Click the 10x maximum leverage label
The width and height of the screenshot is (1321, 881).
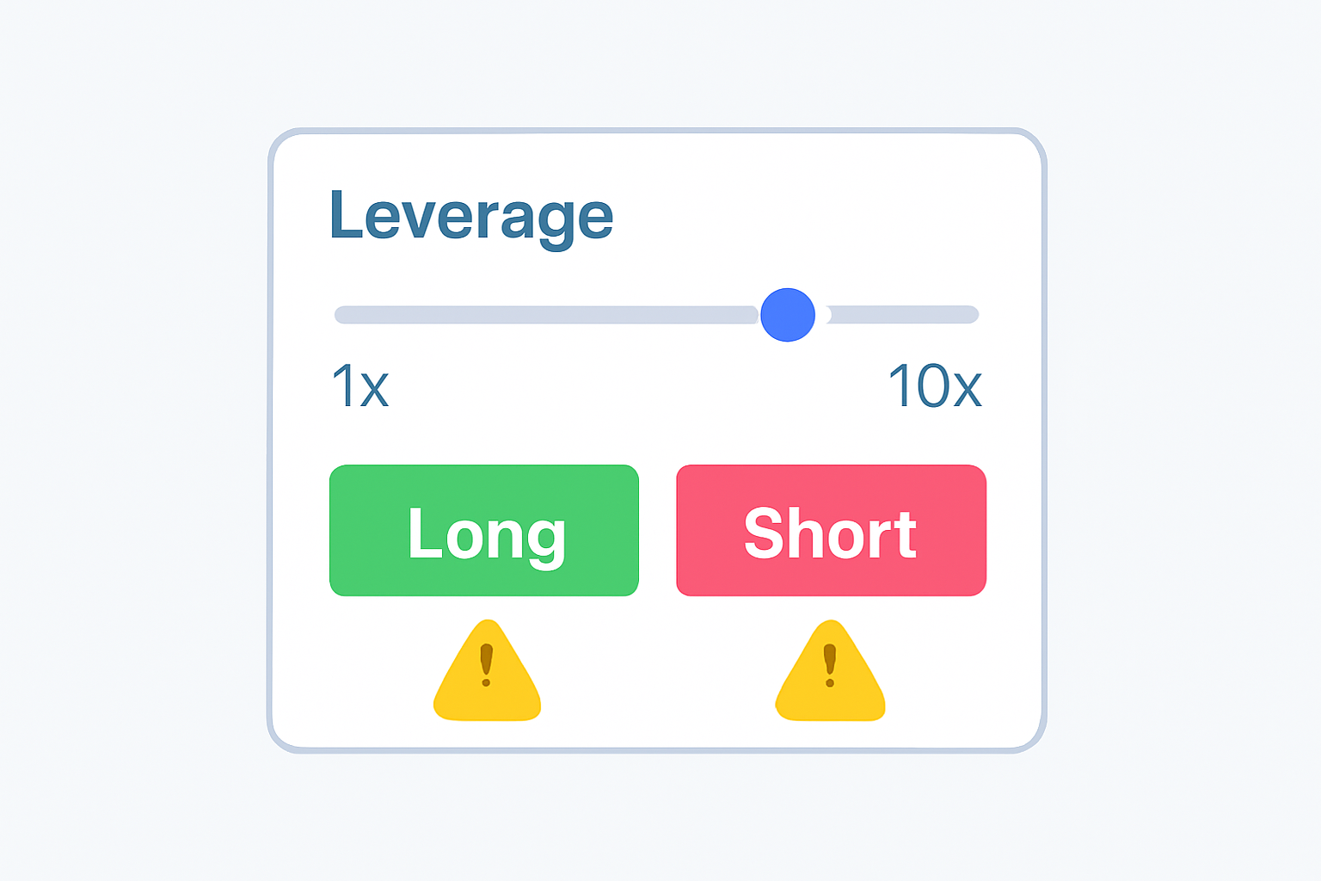coord(935,386)
